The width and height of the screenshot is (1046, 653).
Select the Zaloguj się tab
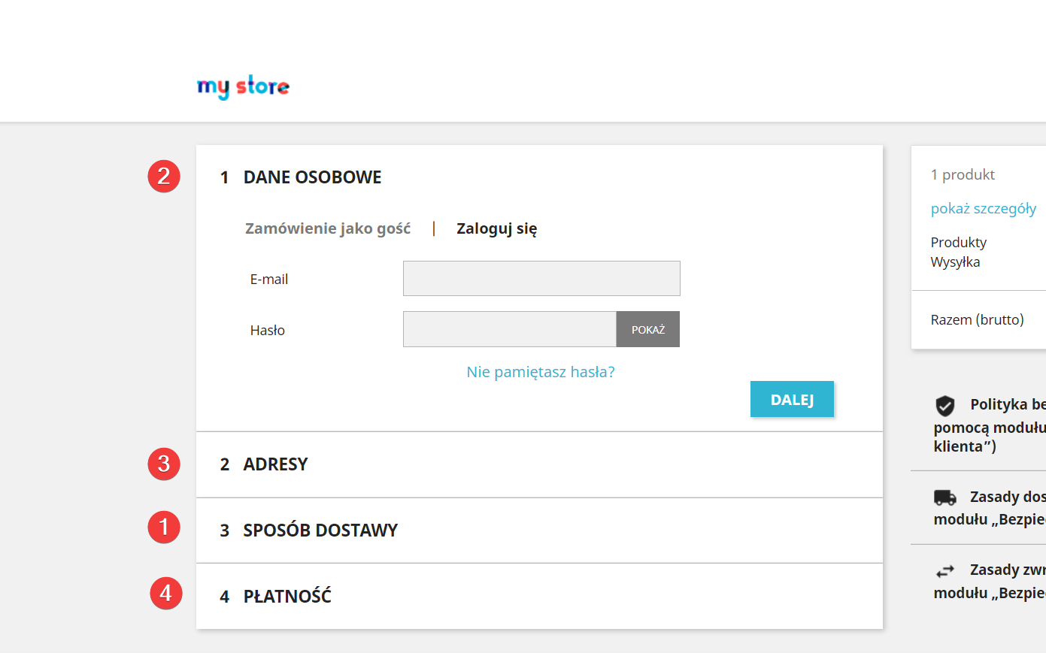coord(497,228)
